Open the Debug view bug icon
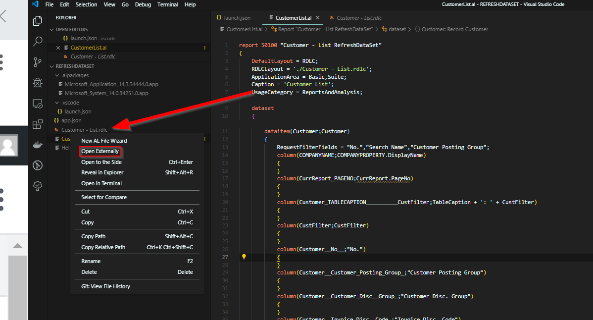 pos(38,82)
